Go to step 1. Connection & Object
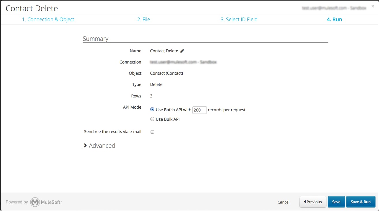Viewport: 379px width, 211px height. 48,20
